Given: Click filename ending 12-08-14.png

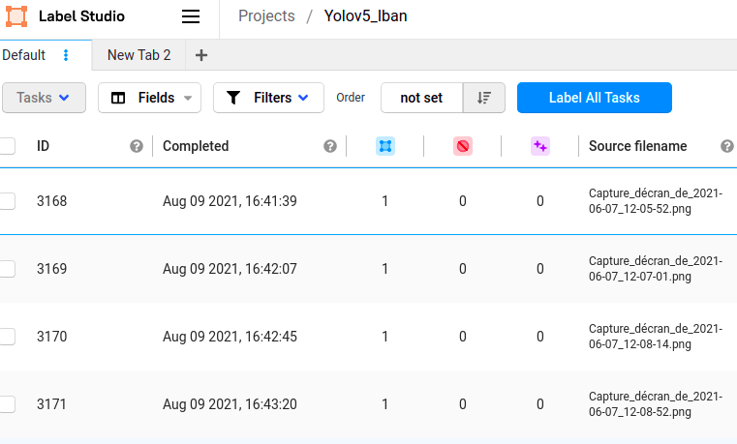Looking at the screenshot, I should [x=656, y=337].
